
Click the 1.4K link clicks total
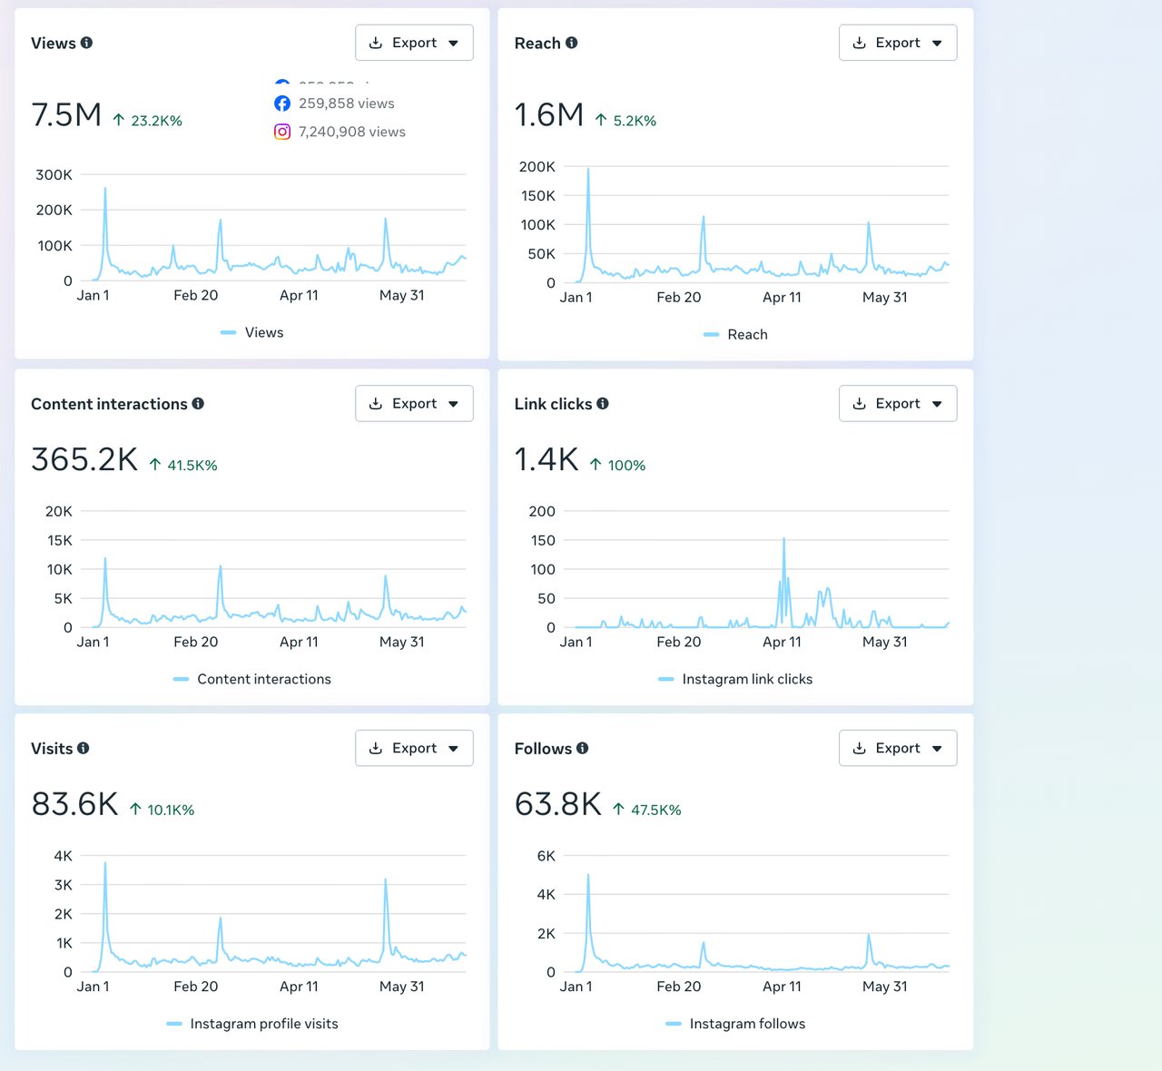point(547,459)
